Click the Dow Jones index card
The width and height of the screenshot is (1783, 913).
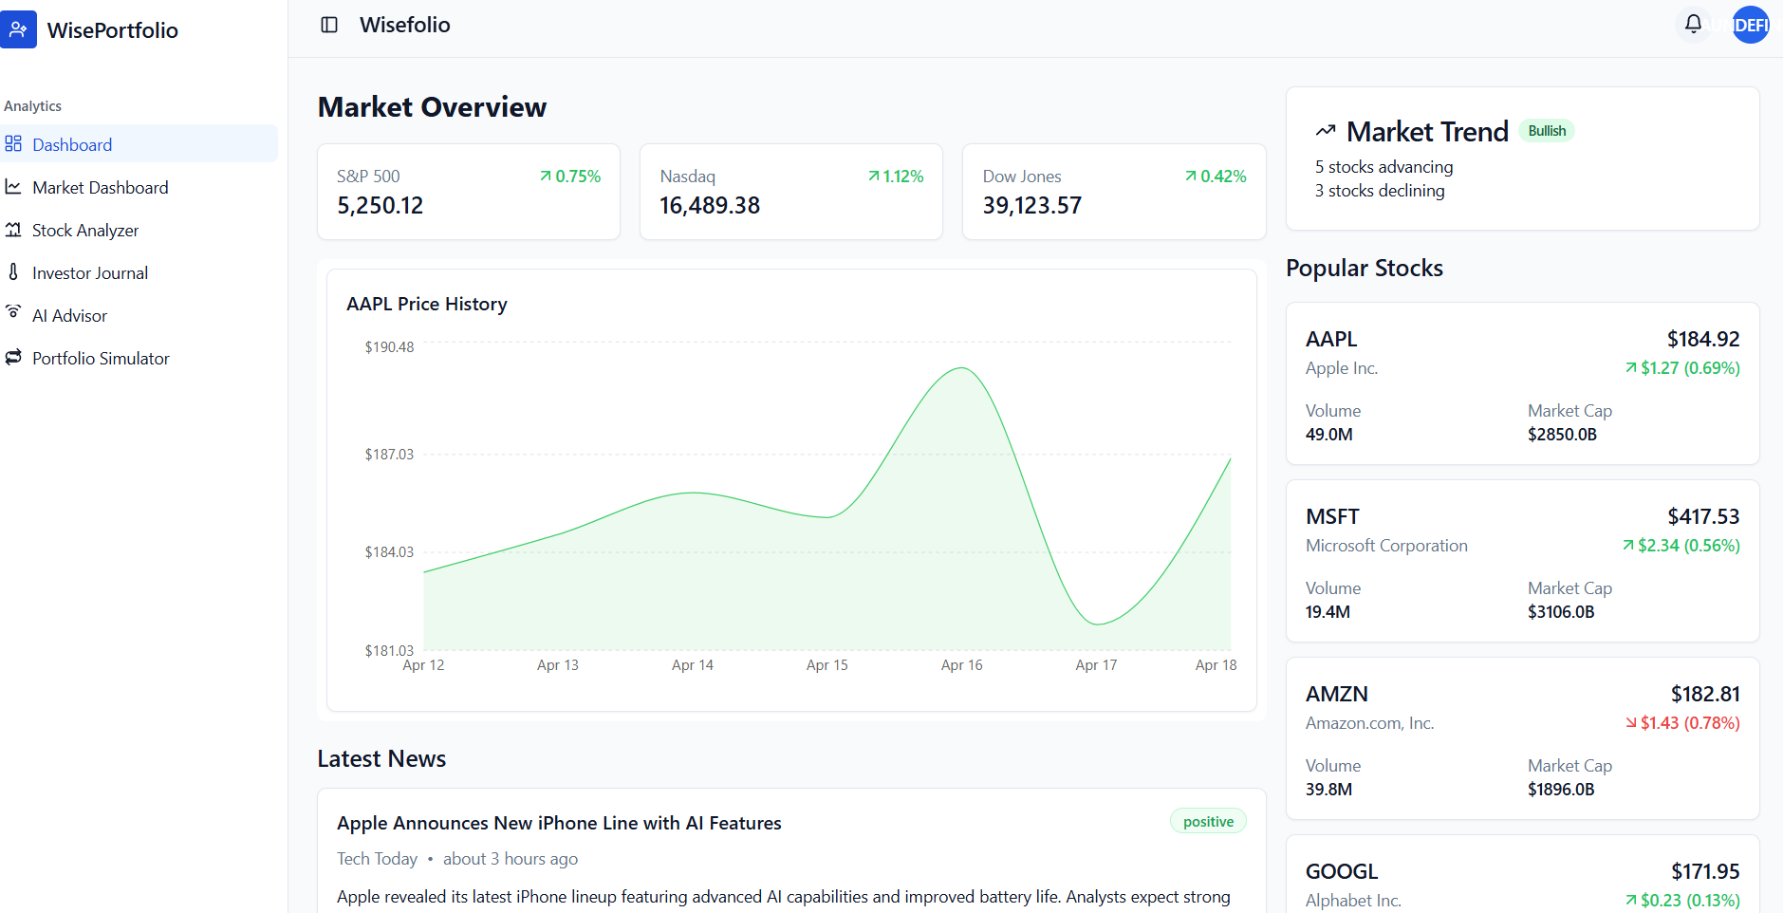coord(1113,192)
